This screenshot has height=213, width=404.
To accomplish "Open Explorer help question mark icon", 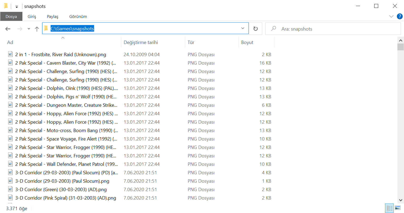I will [x=400, y=16].
